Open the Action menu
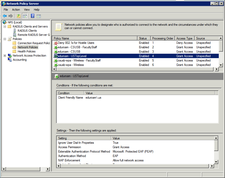The width and height of the screenshot is (225, 178). [16, 10]
